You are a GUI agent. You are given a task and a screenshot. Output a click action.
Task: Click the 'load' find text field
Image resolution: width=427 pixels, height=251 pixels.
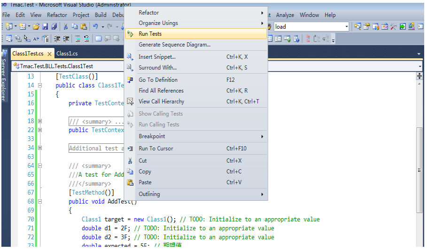tap(309, 26)
